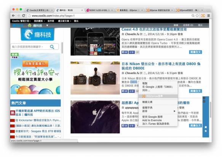Open the Chrome hamburger menu
The width and height of the screenshot is (222, 157).
click(x=209, y=16)
